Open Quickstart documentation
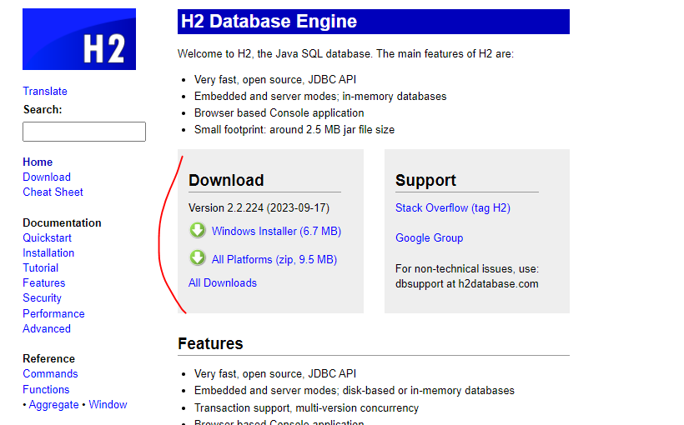This screenshot has width=684, height=425. [x=47, y=238]
